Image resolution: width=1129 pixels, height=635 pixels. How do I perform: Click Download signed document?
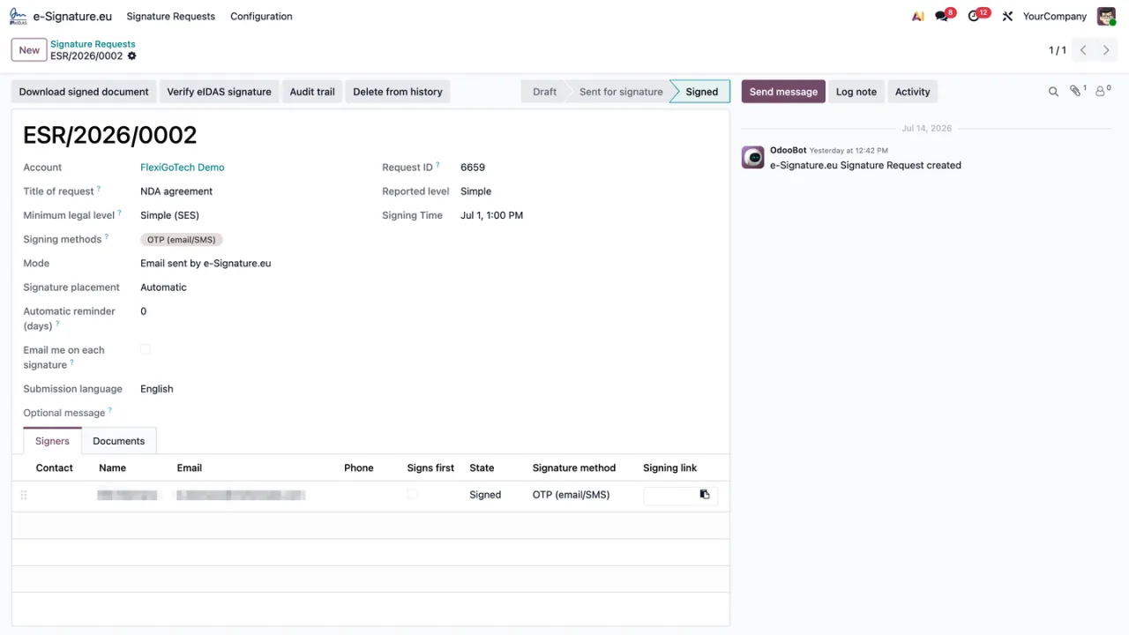[84, 92]
